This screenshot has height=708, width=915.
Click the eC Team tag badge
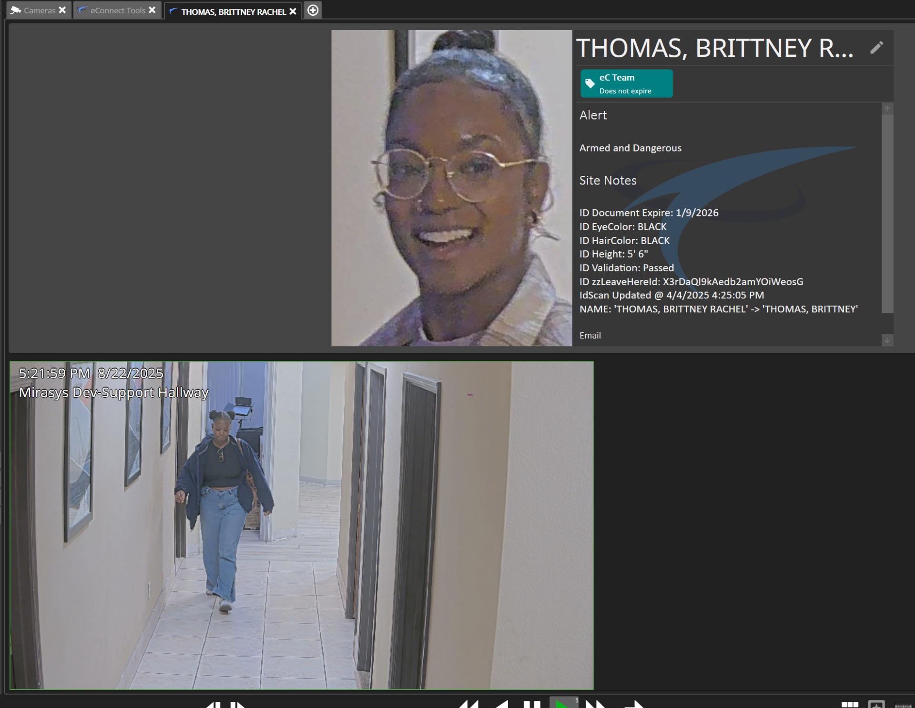626,84
